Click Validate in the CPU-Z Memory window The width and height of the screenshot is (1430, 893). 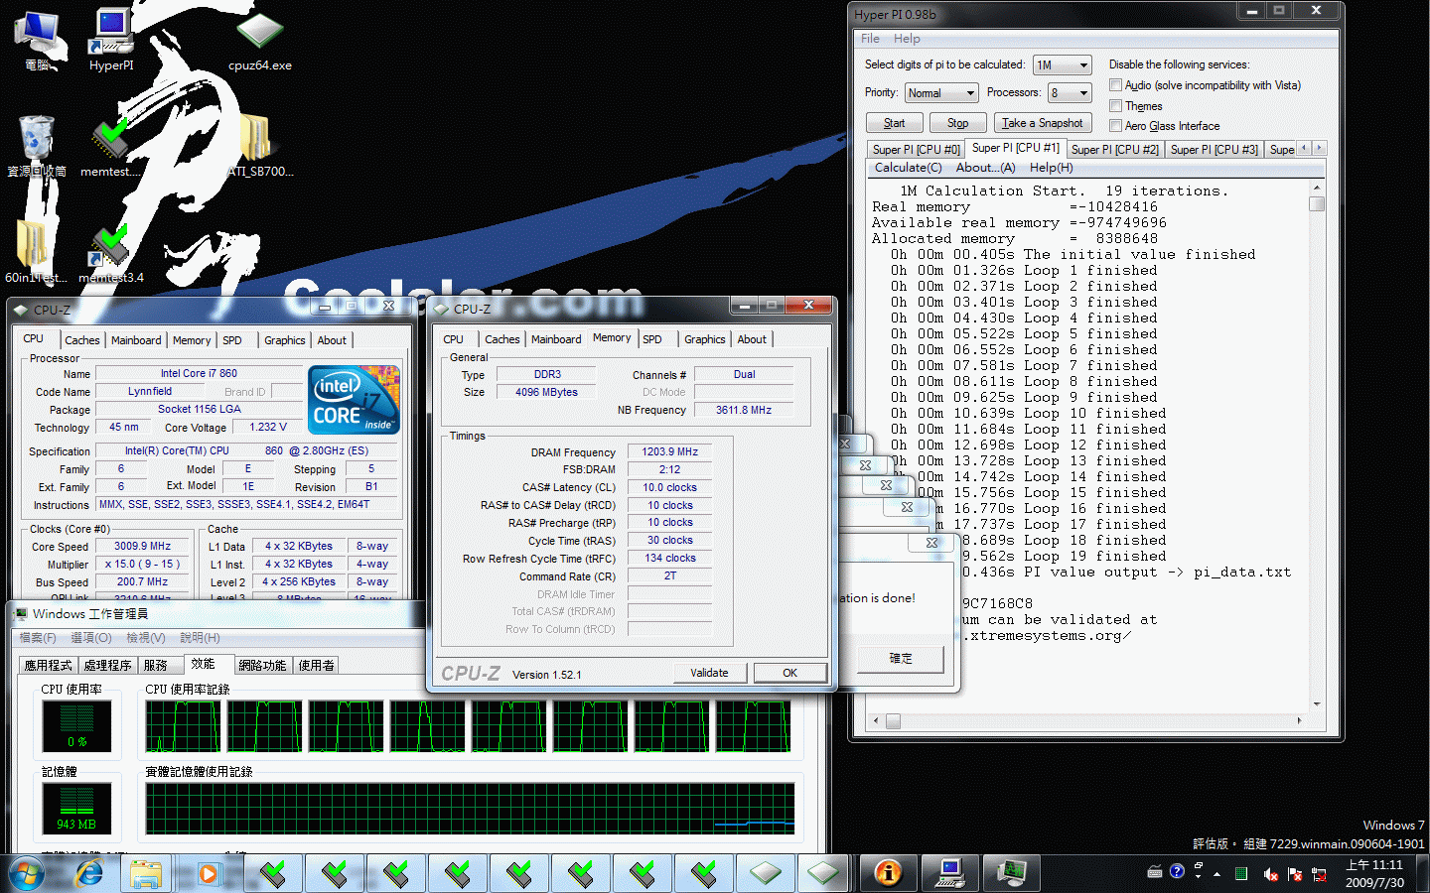coord(709,673)
